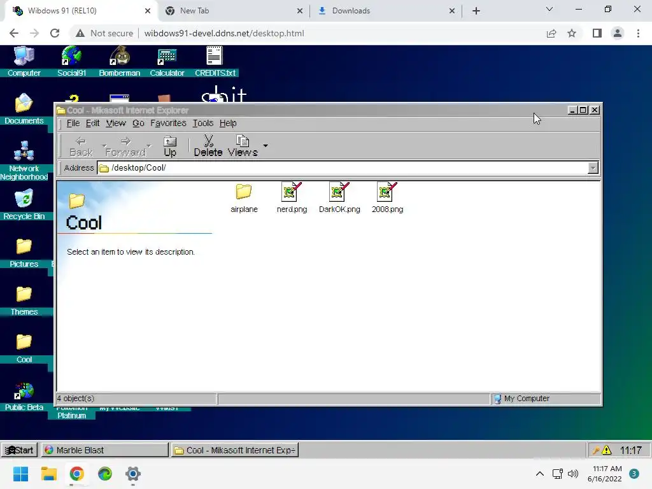The height and width of the screenshot is (489, 652).
Task: Bookmark this page with star icon
Action: click(572, 33)
